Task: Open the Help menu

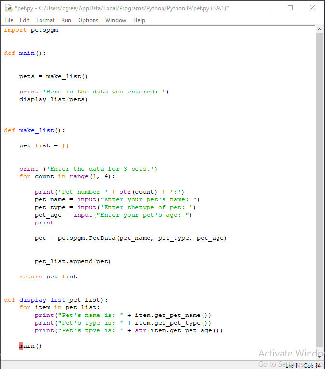Action: click(139, 20)
